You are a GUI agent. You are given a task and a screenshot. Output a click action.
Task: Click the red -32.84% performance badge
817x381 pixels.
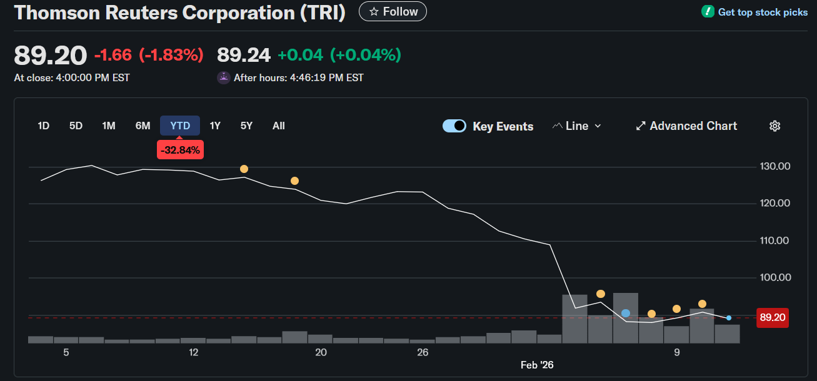[180, 149]
